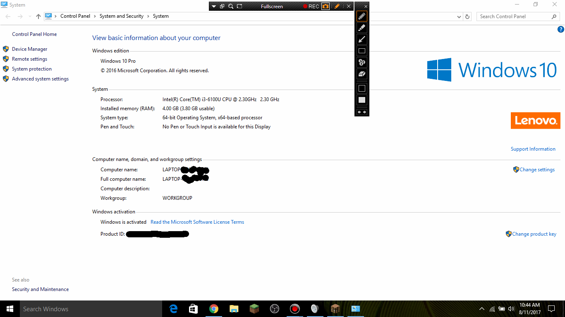Show hidden tray icons chevron
The height and width of the screenshot is (317, 565).
(x=482, y=309)
